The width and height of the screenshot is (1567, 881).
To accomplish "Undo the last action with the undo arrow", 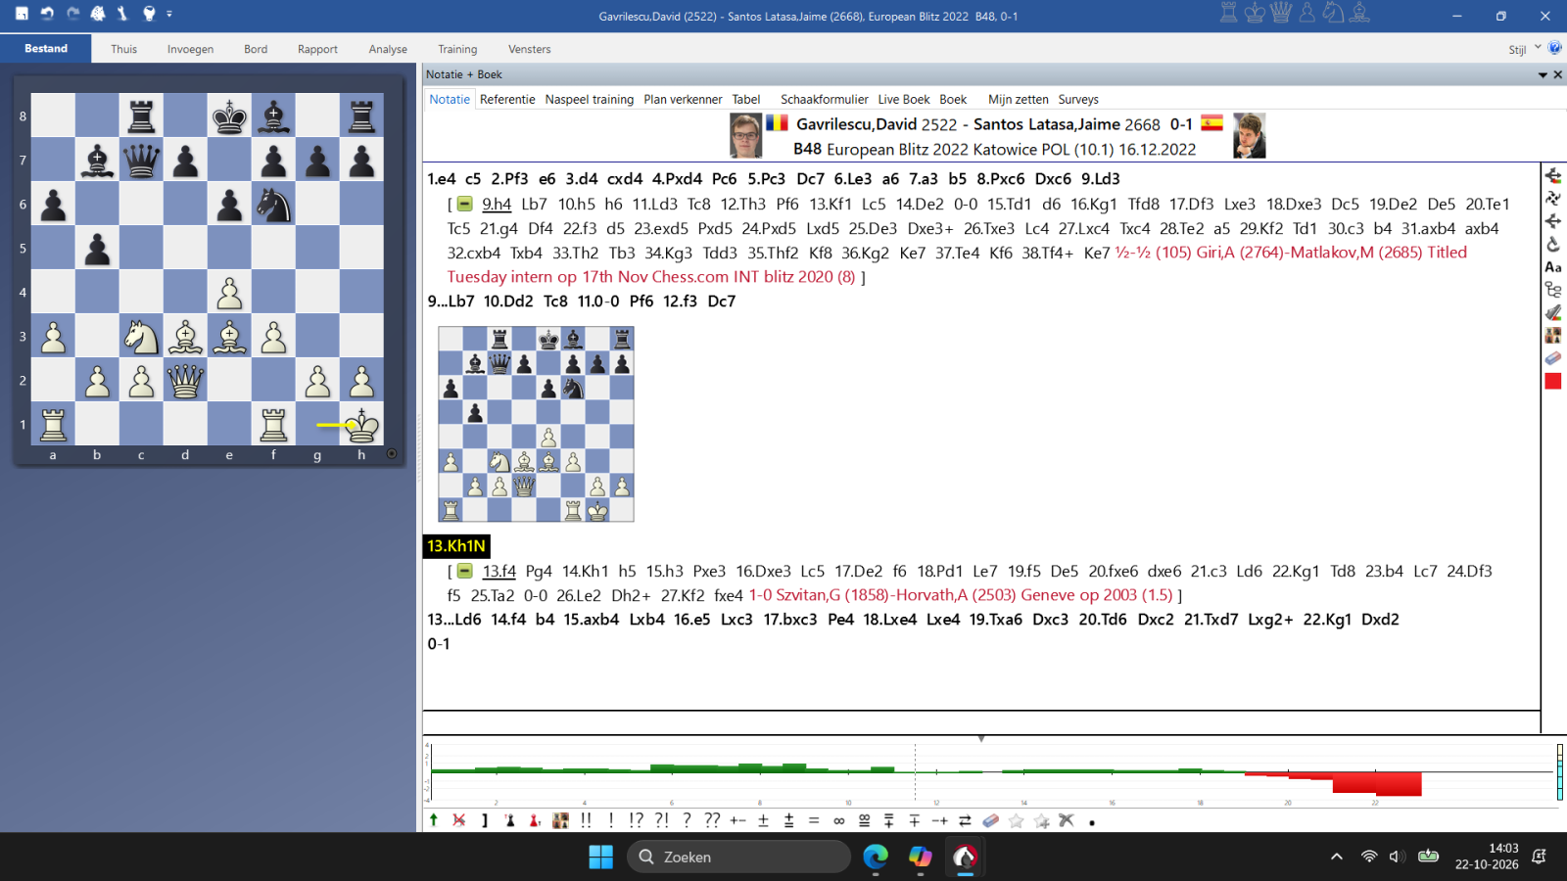I will coord(47,14).
